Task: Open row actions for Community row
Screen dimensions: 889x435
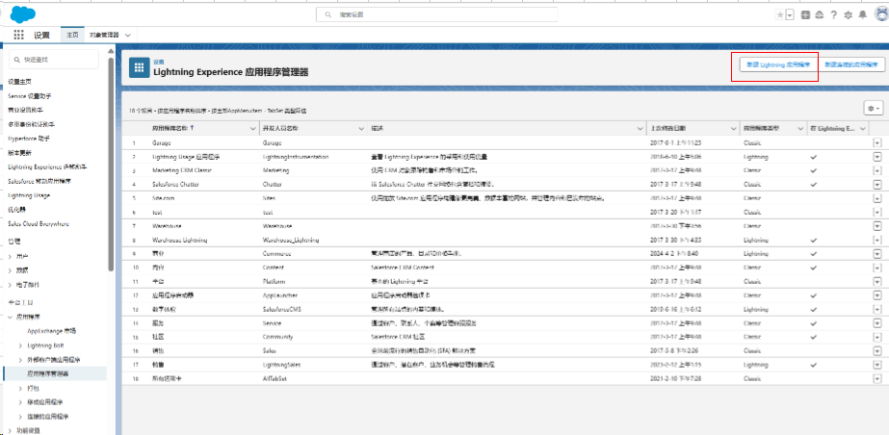Action: pos(877,337)
